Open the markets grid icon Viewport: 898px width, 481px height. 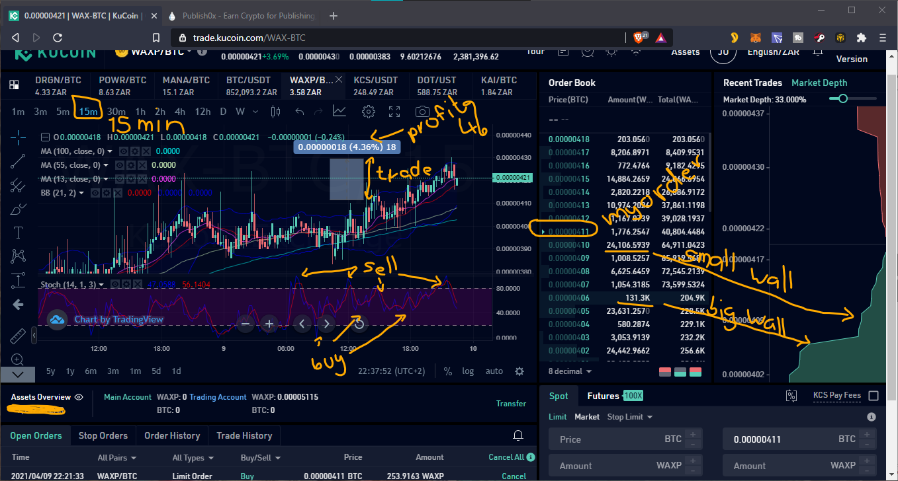coord(14,85)
